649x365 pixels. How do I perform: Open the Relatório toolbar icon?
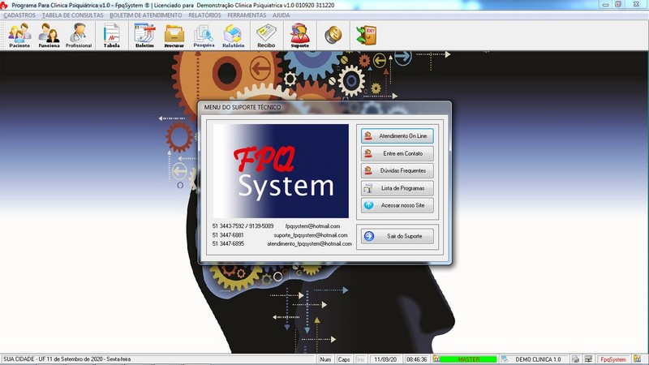point(233,35)
